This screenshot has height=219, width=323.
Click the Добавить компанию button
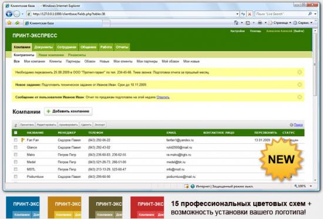click(x=68, y=111)
